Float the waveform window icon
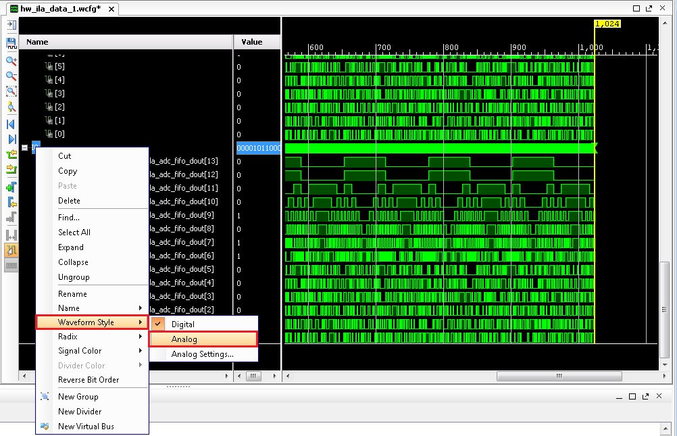Screen dimensions: 677x436 pyautogui.click(x=649, y=8)
